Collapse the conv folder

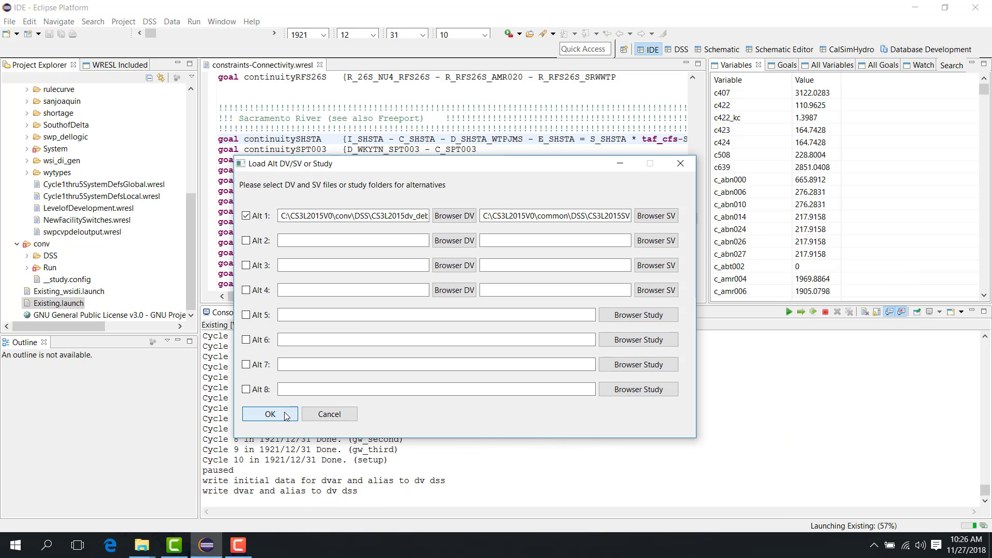coord(17,244)
